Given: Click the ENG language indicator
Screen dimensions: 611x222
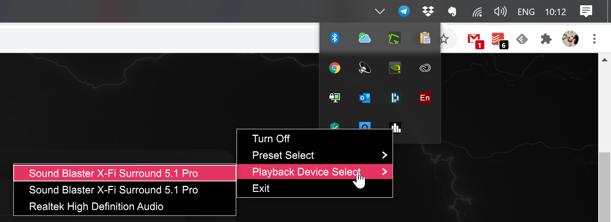Looking at the screenshot, I should click(526, 12).
